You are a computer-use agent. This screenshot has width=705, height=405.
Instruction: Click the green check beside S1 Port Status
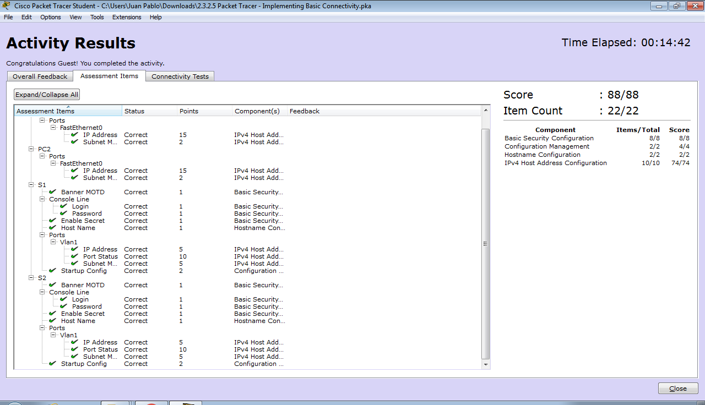point(74,256)
